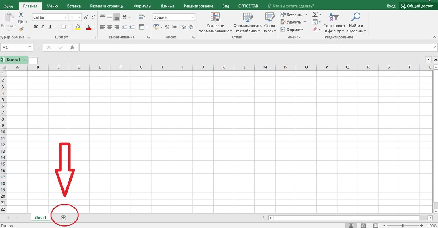Toggle align text right
Image resolution: width=438 pixels, height=228 pixels.
tap(117, 27)
